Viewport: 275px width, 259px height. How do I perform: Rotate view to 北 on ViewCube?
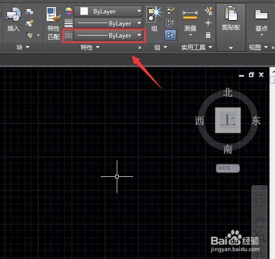(228, 92)
